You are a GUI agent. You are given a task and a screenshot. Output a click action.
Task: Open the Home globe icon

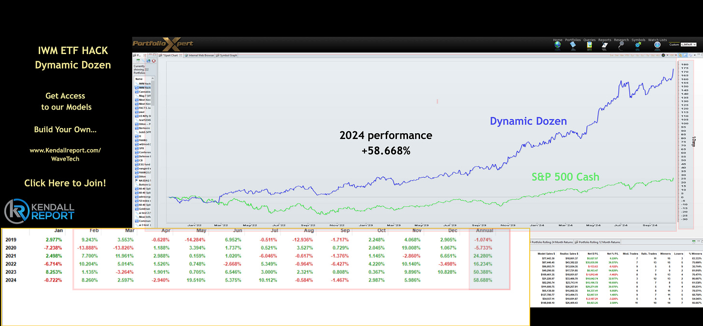pyautogui.click(x=558, y=45)
